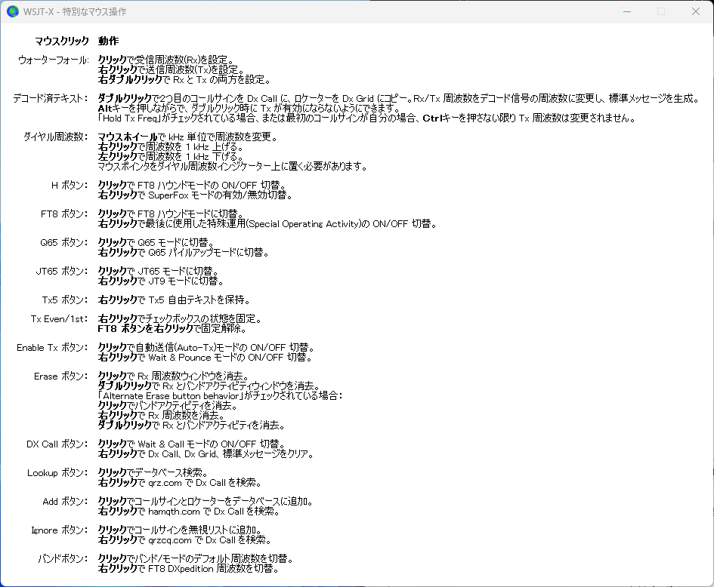Click the コールサインを無視リストに追加 line
Image resolution: width=714 pixels, height=587 pixels.
click(x=180, y=530)
